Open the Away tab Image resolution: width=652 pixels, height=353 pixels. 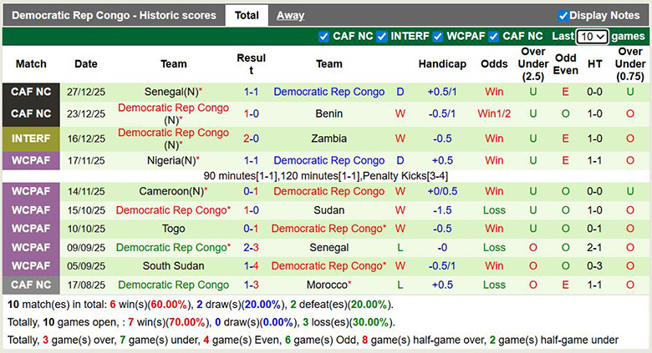point(290,15)
